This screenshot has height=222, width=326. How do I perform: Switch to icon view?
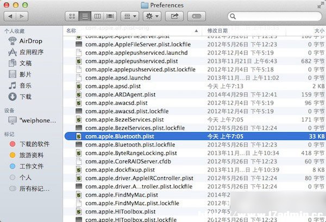tap(72, 16)
